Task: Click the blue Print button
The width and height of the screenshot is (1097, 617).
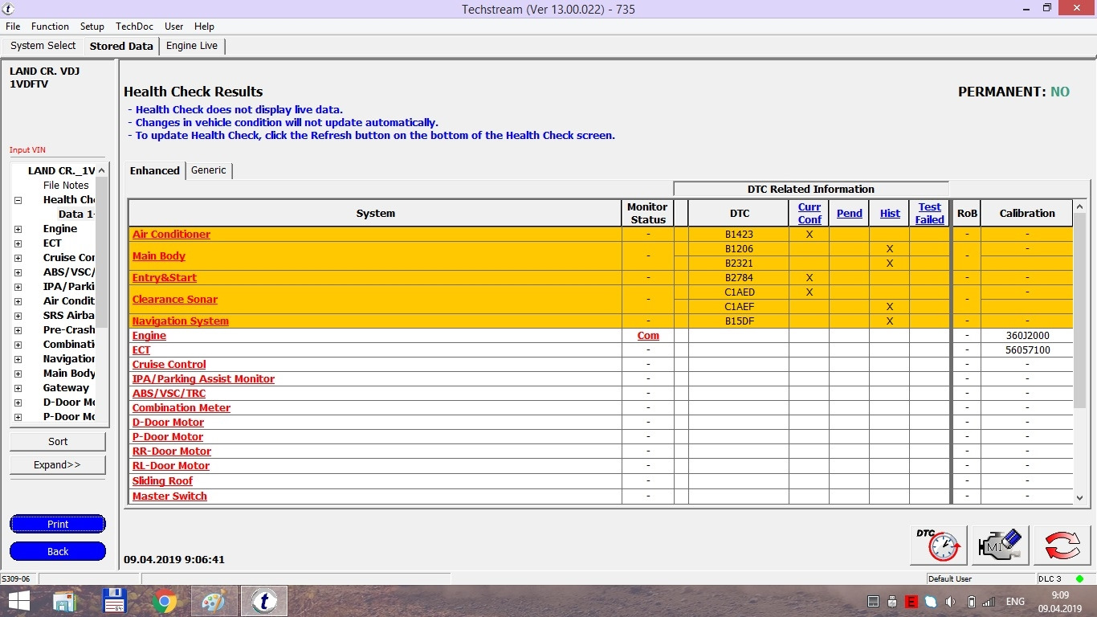Action: [x=58, y=524]
